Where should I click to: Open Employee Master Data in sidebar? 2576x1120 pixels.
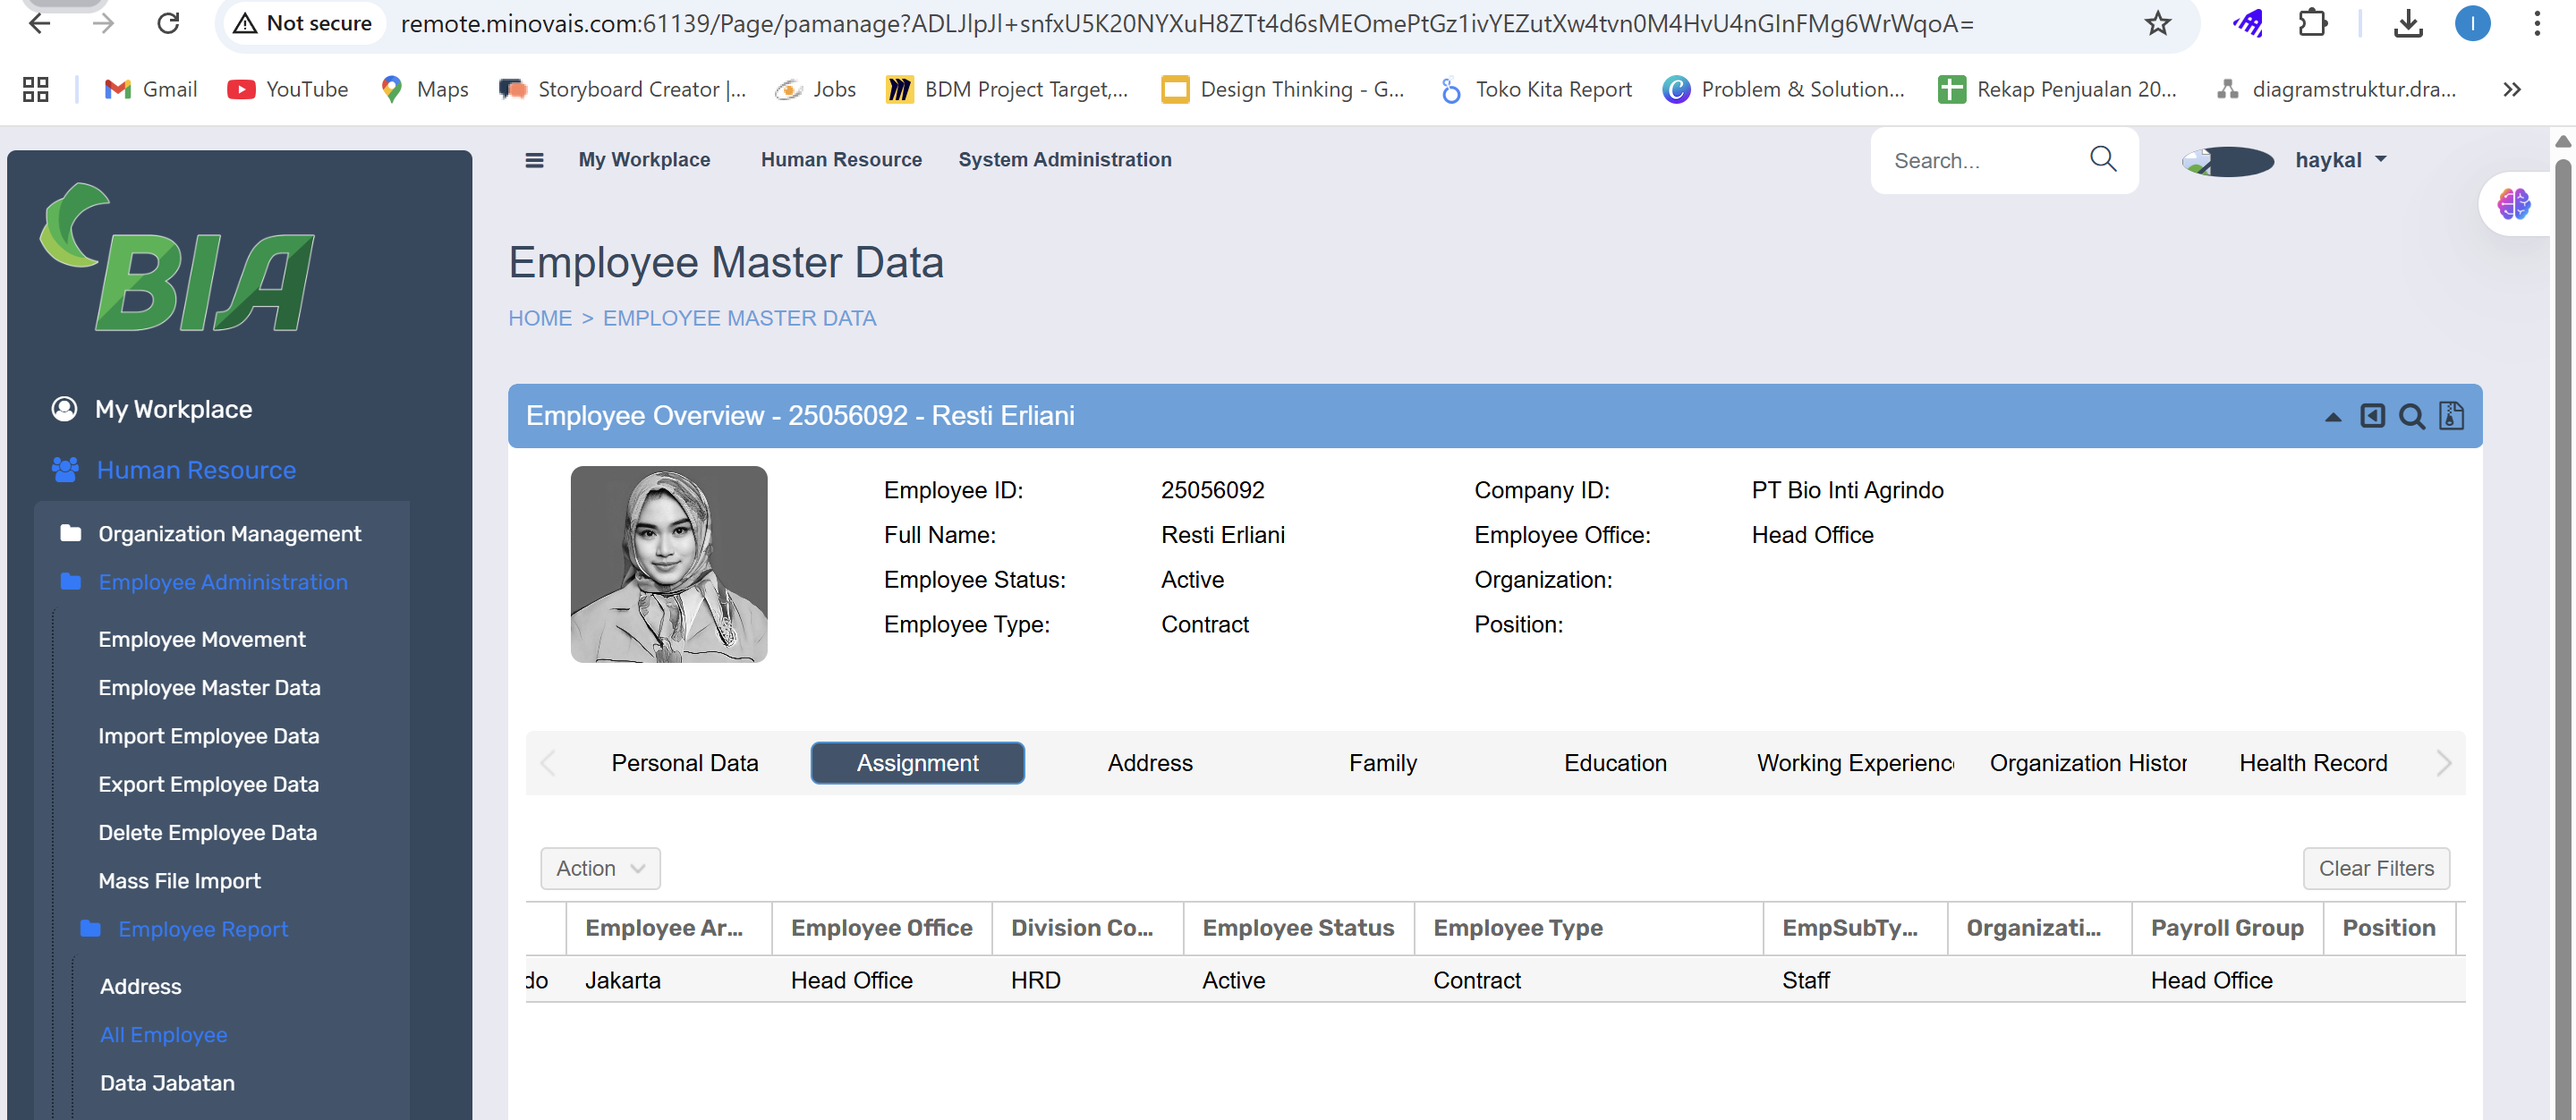click(209, 688)
